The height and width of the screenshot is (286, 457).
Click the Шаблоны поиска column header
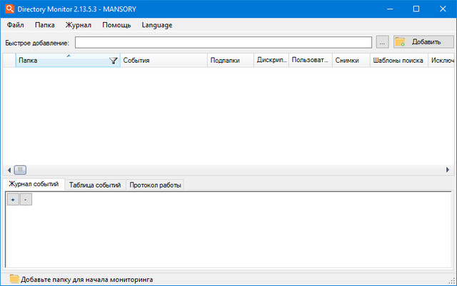(x=398, y=61)
